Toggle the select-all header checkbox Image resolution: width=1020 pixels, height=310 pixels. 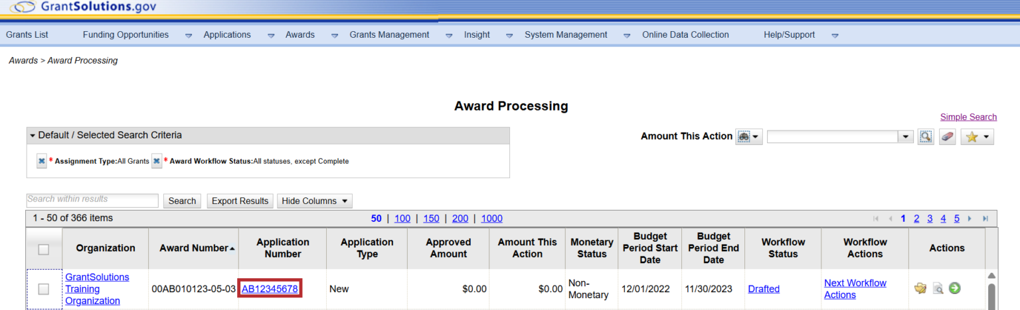pos(44,249)
